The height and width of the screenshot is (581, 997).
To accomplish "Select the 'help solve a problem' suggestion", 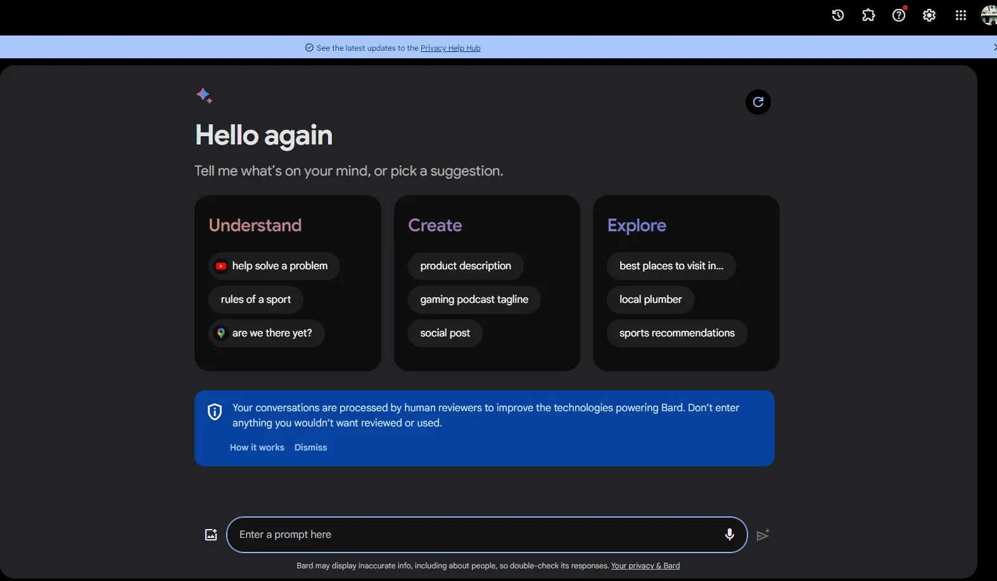I will (274, 266).
